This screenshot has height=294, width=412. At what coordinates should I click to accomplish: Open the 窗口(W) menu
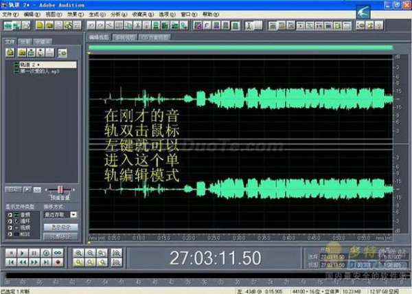(x=190, y=14)
